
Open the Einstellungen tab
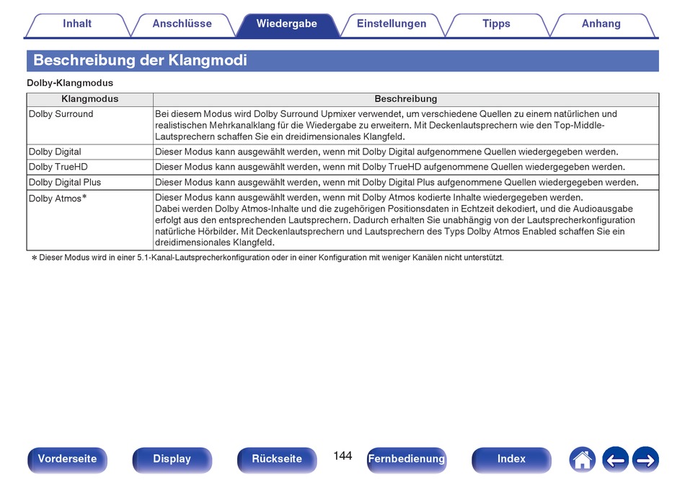pyautogui.click(x=392, y=24)
